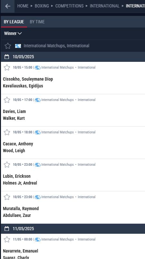This screenshot has width=145, height=259.
Task: Open BOXING in the breadcrumb
Action: [42, 6]
